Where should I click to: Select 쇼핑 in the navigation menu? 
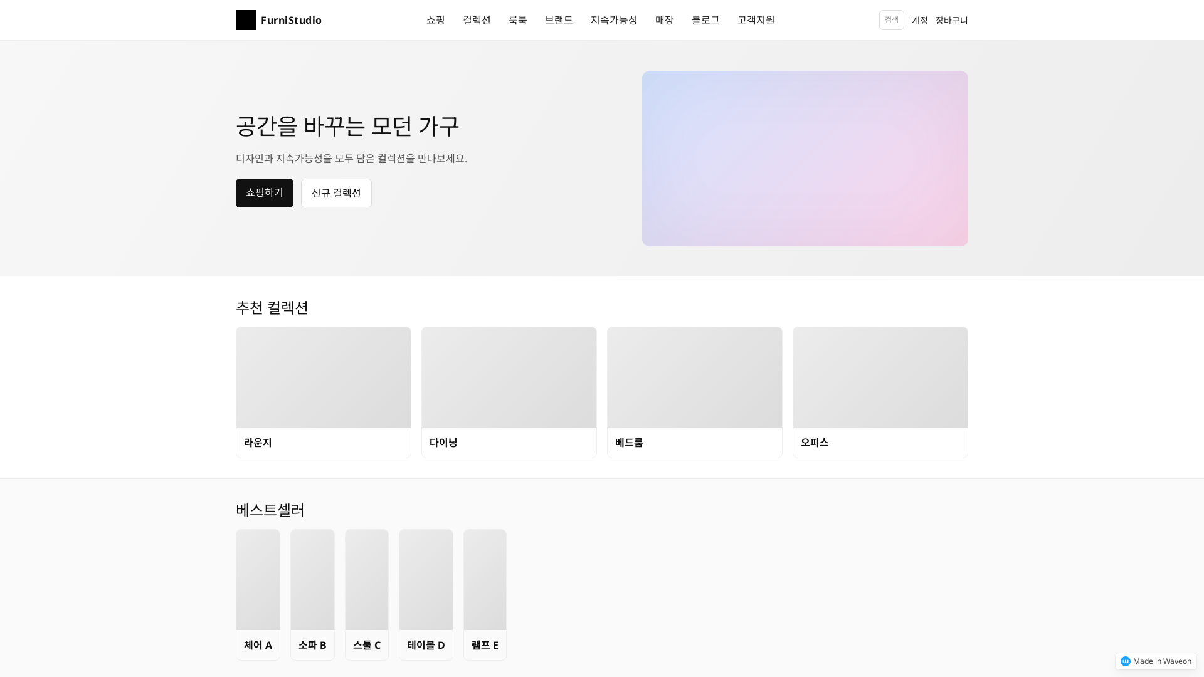coord(435,19)
